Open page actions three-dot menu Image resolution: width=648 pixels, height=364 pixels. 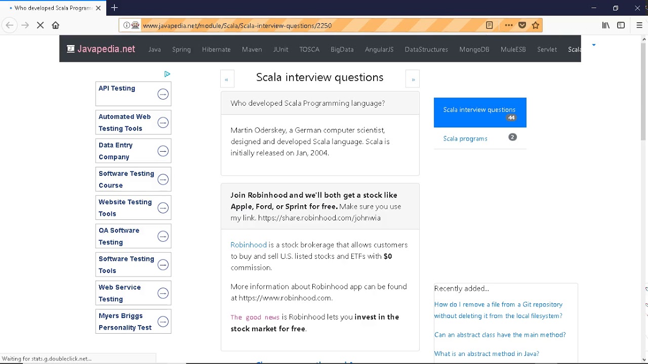pyautogui.click(x=509, y=25)
